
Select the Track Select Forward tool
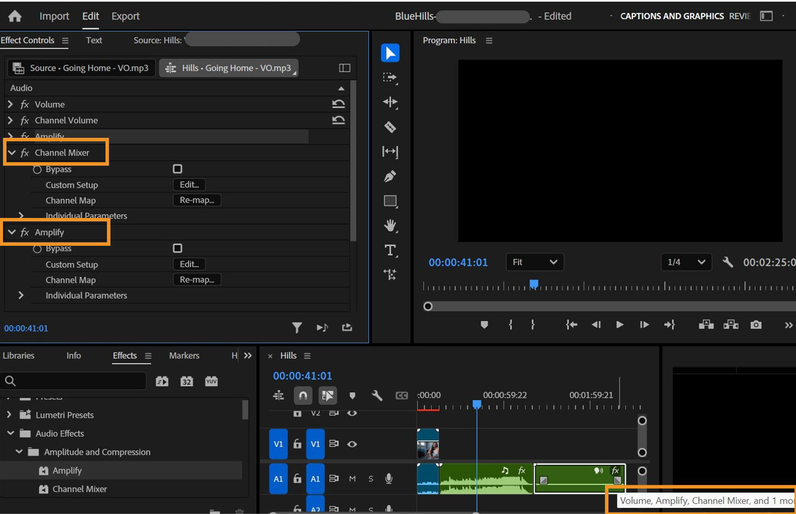391,78
